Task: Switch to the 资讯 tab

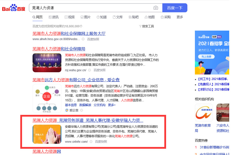Action: [53, 17]
